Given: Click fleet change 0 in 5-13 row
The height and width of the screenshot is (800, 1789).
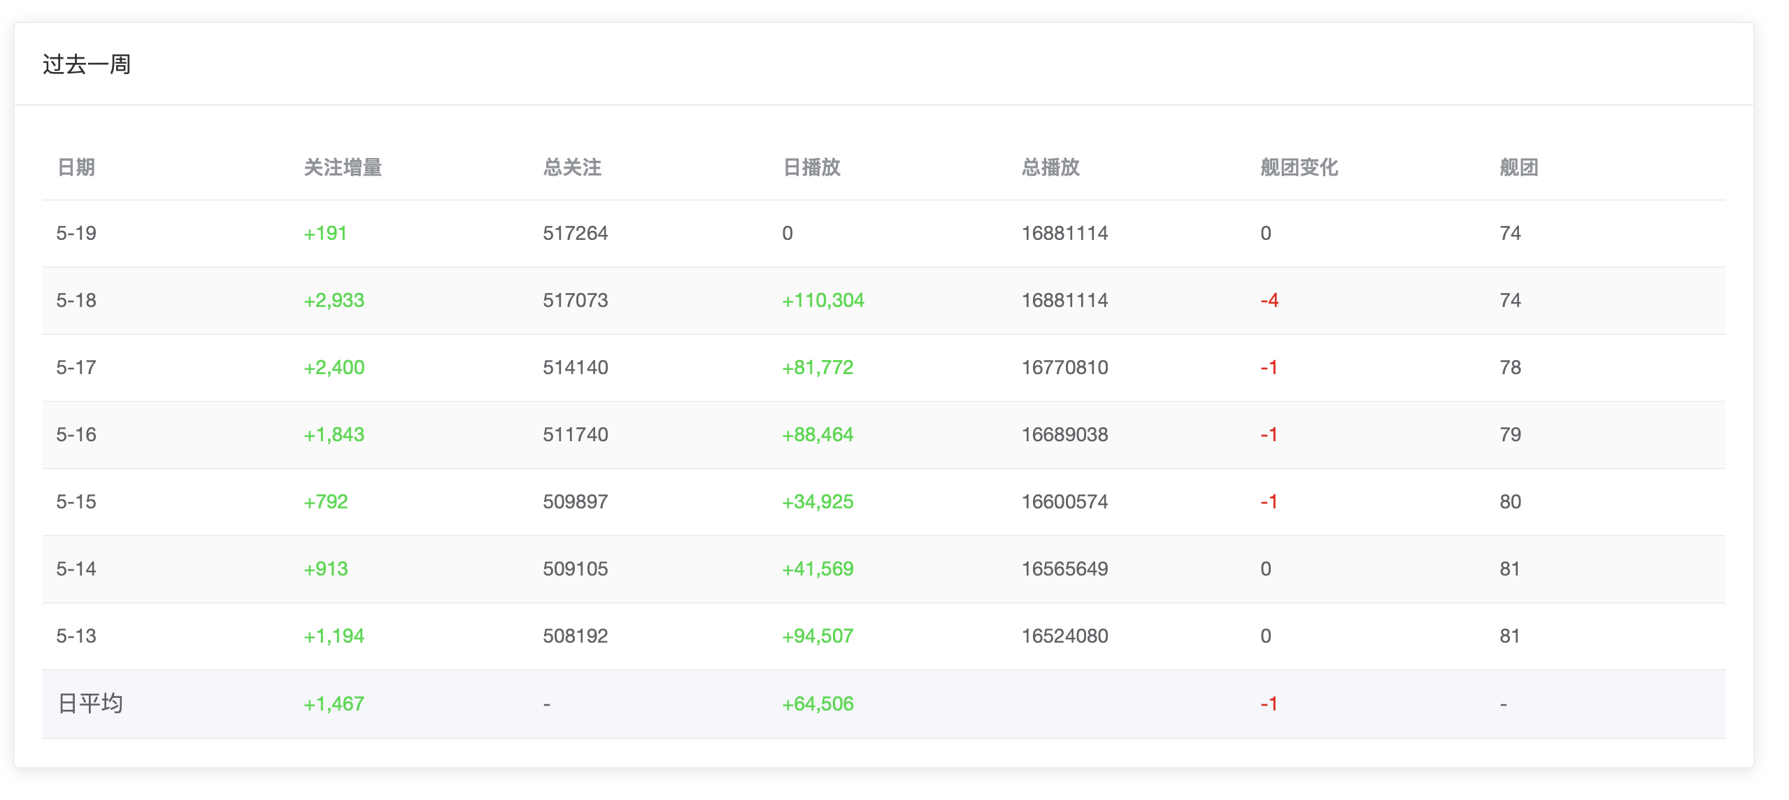Looking at the screenshot, I should 1266,636.
